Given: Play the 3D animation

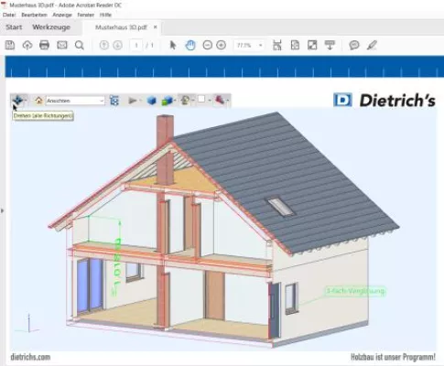Looking at the screenshot, I should [132, 100].
